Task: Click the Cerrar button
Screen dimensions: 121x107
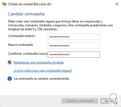Action: point(109,101)
